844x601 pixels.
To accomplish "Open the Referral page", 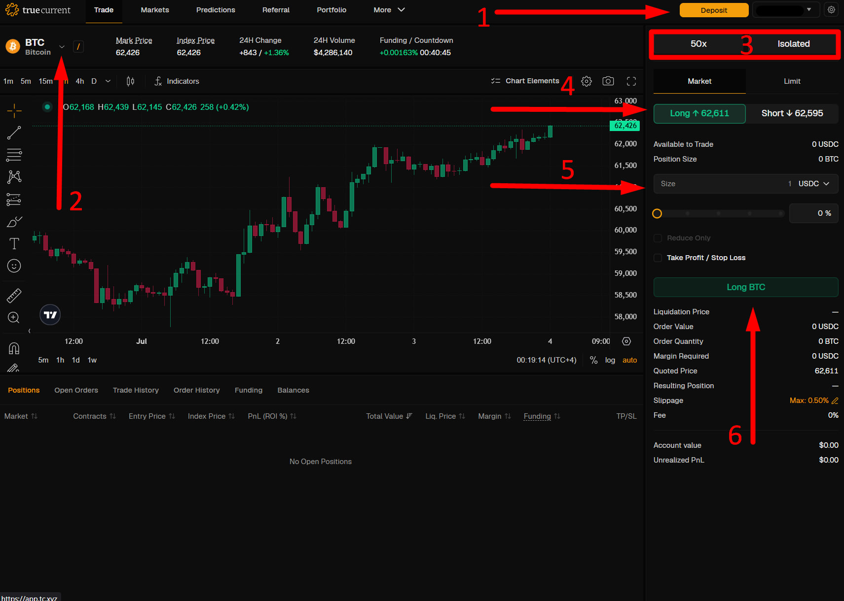I will click(276, 10).
